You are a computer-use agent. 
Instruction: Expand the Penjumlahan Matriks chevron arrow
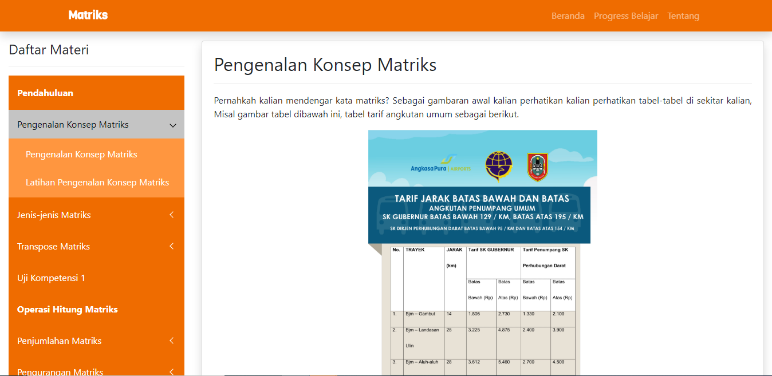[171, 341]
